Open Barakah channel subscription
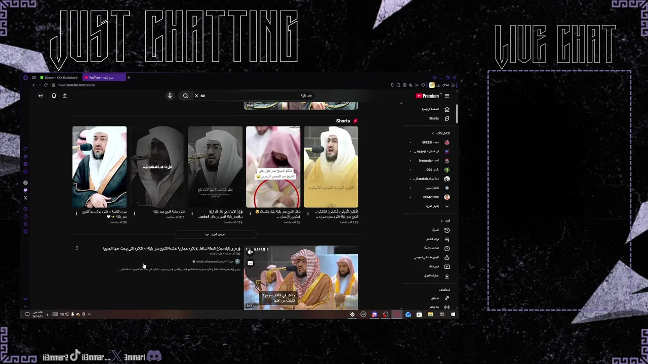The image size is (648, 364). [x=432, y=178]
